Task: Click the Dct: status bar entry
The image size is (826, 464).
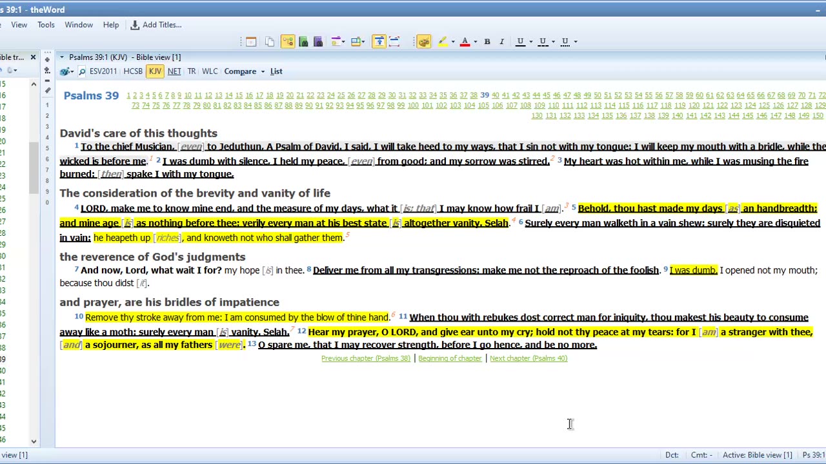Action: tap(672, 455)
